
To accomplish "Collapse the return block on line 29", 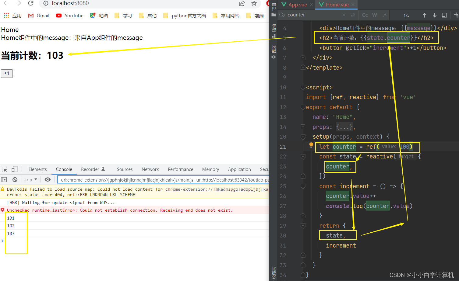I will 303,226.
